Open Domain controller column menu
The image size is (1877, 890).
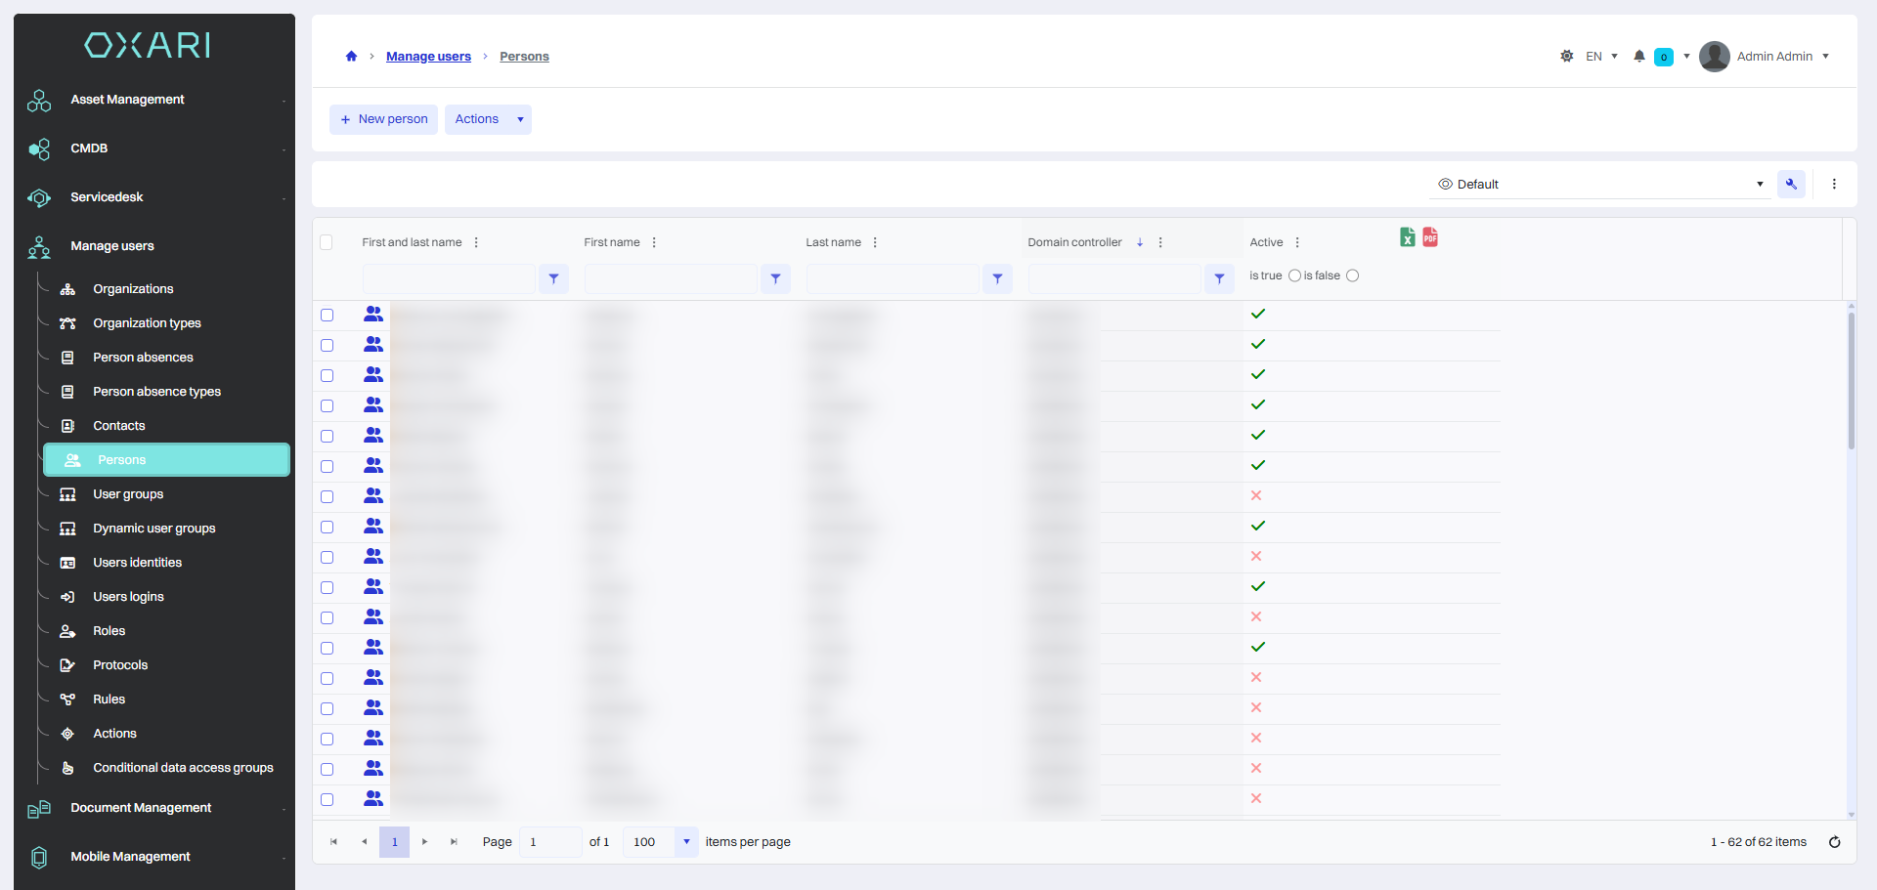[1160, 242]
